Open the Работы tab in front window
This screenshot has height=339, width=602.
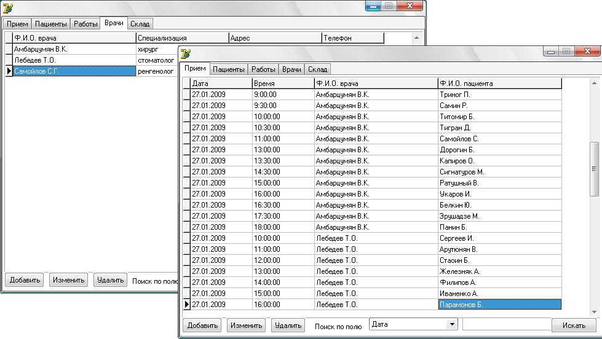pos(263,69)
